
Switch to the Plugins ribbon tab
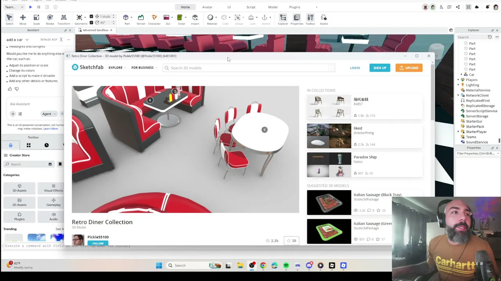coord(295,7)
